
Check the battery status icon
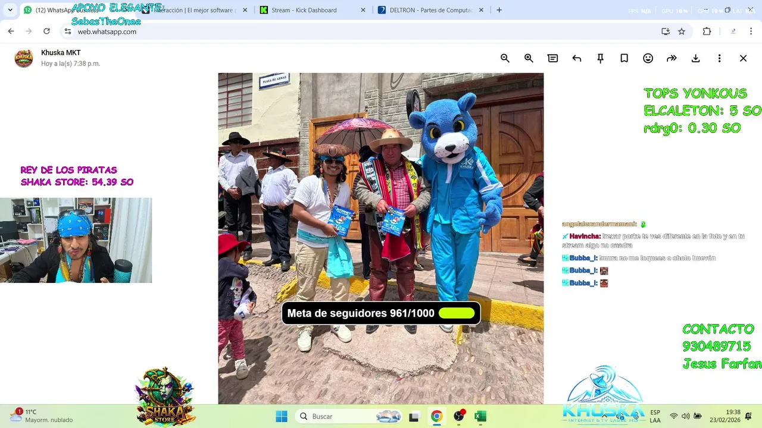tap(698, 416)
